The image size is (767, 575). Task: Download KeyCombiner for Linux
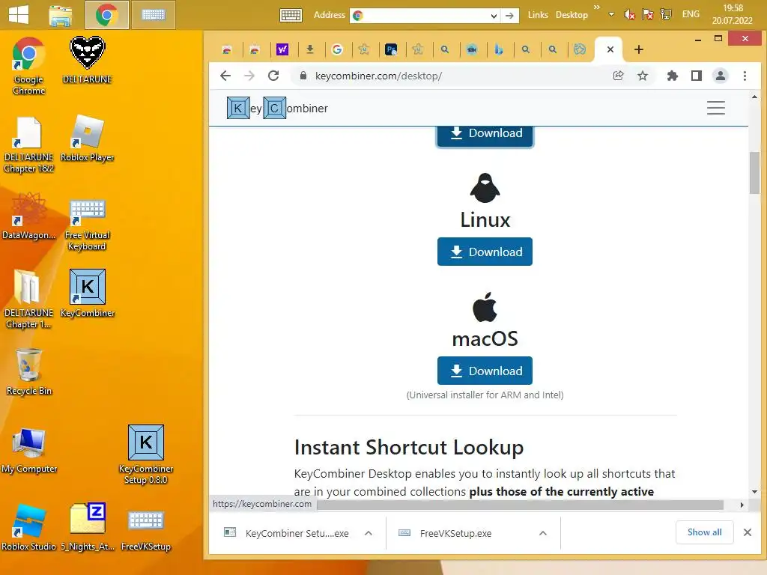(485, 252)
